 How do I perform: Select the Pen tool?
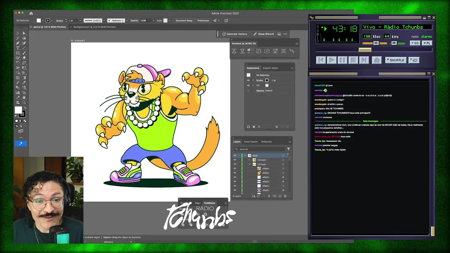(18, 43)
